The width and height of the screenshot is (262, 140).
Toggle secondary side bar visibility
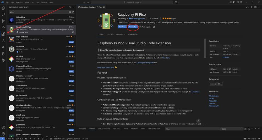point(241,2)
